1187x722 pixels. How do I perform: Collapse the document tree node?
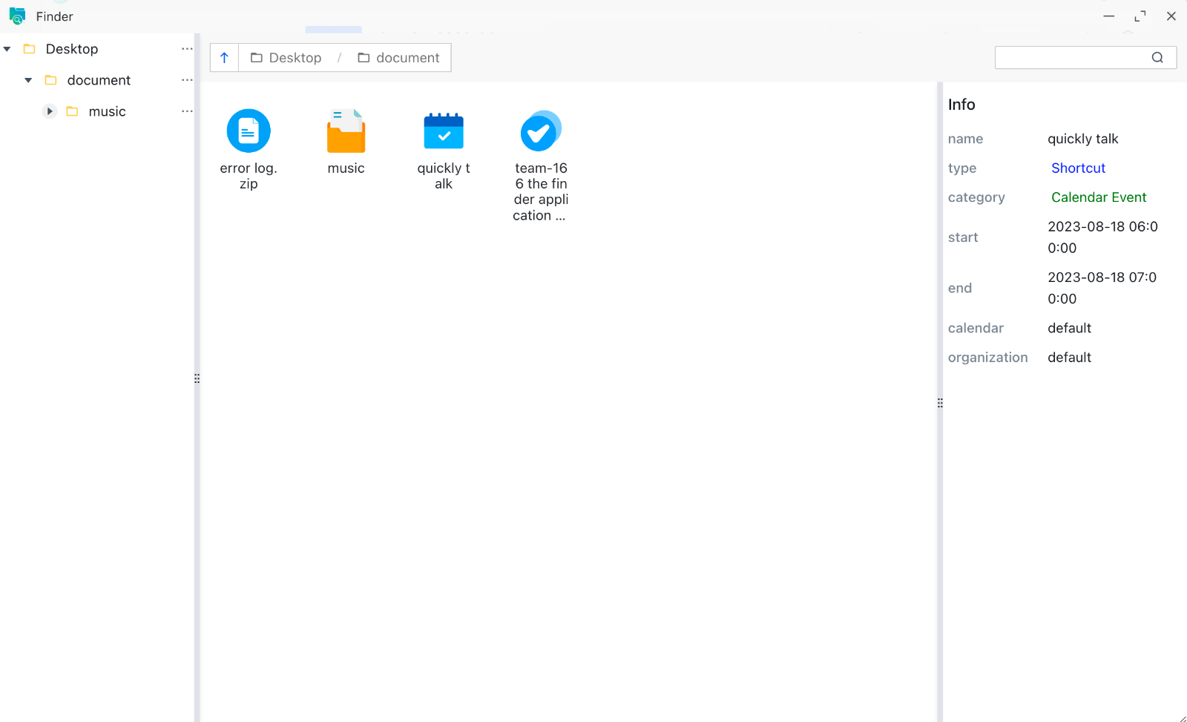[28, 80]
